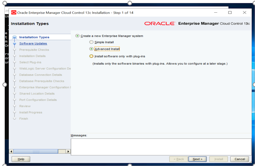Image resolution: width=255 pixels, height=166 pixels.
Task: Select the Advanced Install radio button
Action: (x=91, y=49)
